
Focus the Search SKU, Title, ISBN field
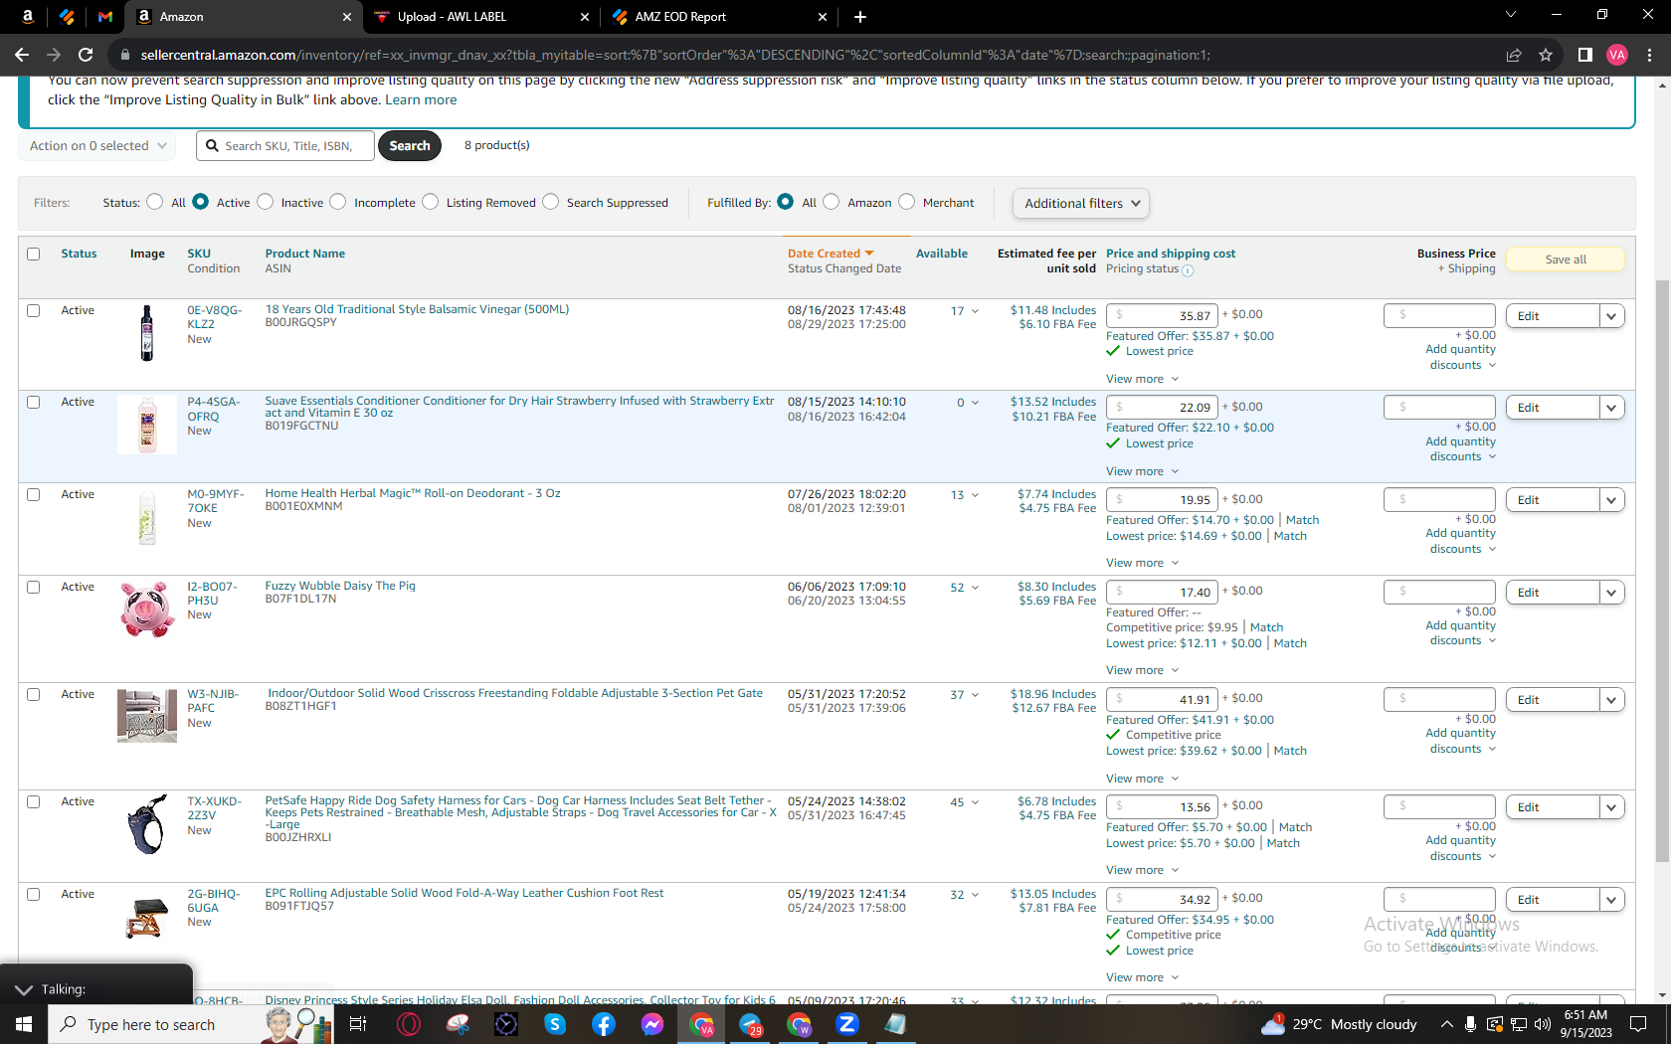point(285,146)
